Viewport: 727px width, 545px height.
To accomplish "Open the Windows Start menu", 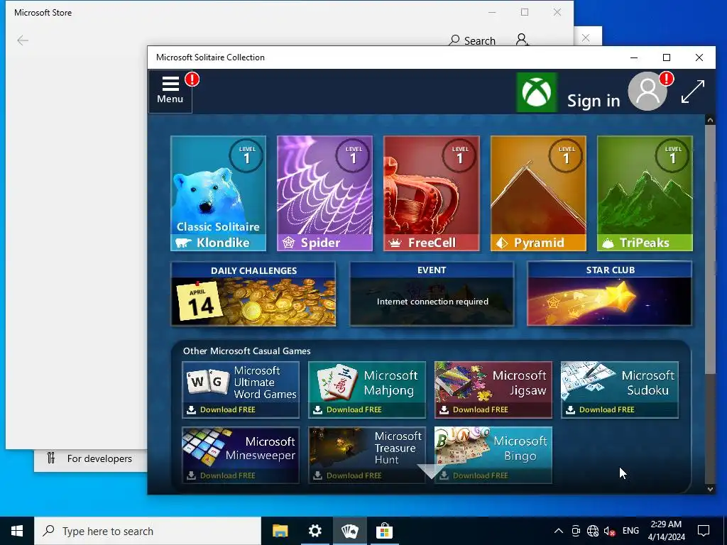I will (x=17, y=531).
